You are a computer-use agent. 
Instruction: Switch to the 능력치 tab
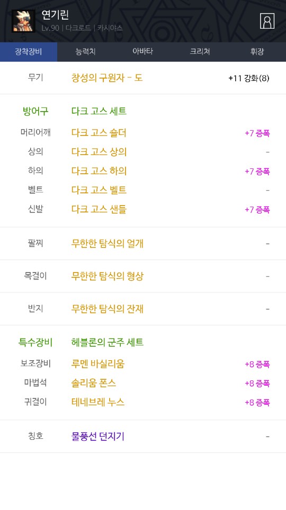(86, 52)
